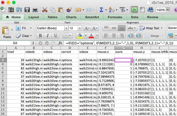
Task: Click the formula bar text field
Action: 120,43
